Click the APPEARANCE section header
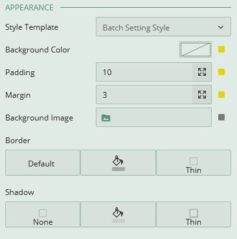Image resolution: width=237 pixels, height=239 pixels. (x=29, y=8)
